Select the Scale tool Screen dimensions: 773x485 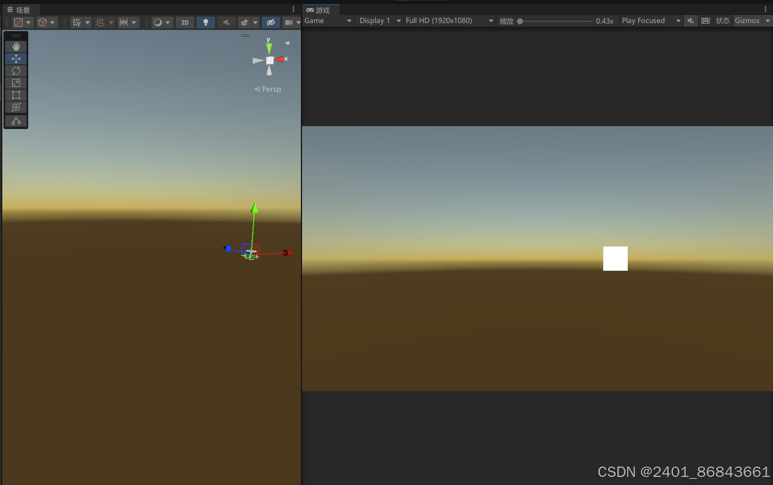point(16,82)
